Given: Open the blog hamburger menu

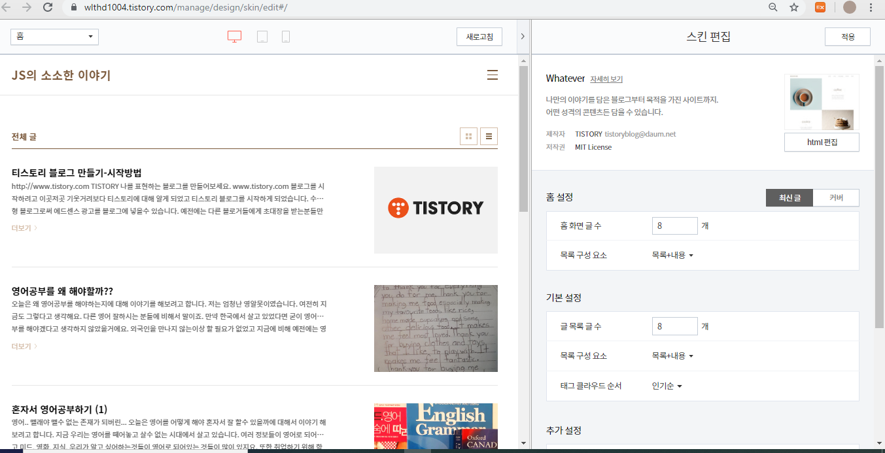Looking at the screenshot, I should pyautogui.click(x=493, y=75).
